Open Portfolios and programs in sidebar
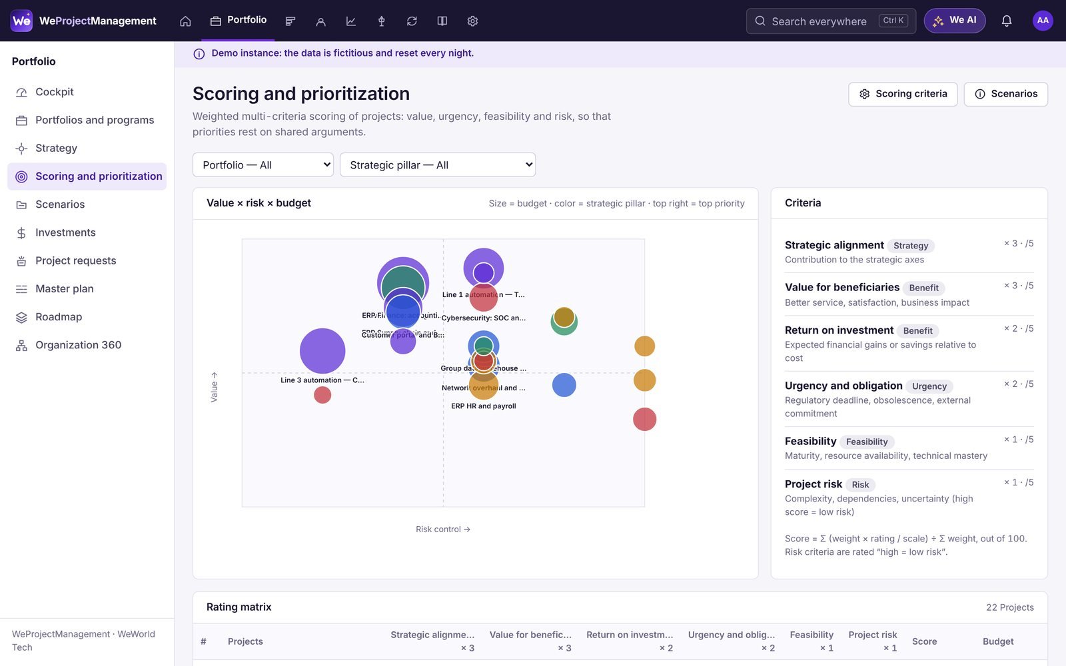Viewport: 1066px width, 666px height. [x=87, y=120]
